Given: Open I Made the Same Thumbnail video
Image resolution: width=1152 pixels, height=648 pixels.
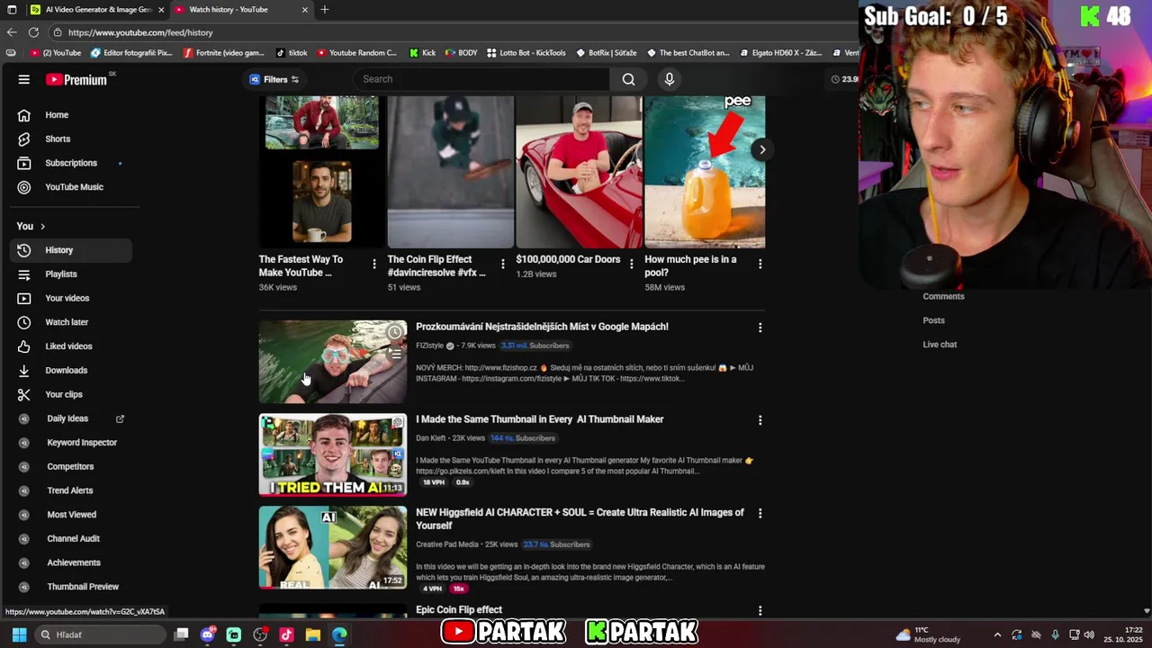Looking at the screenshot, I should pos(539,419).
